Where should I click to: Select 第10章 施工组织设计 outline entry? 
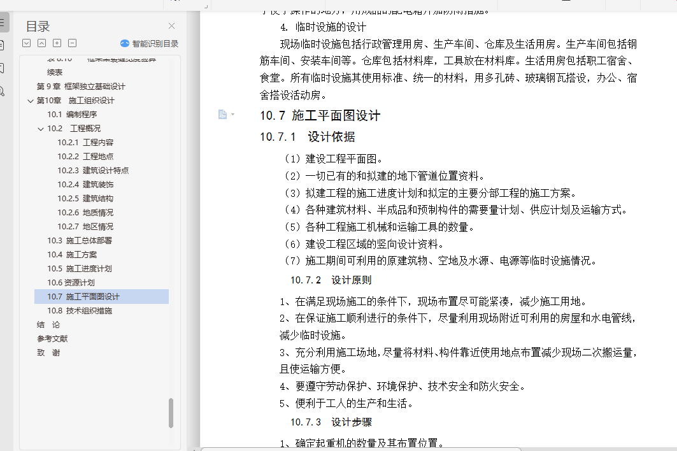[x=75, y=100]
